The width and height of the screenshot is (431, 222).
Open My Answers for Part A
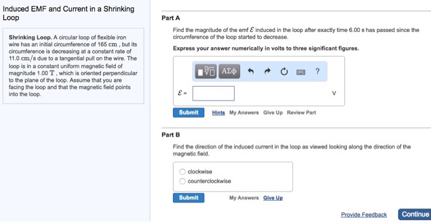pos(244,113)
